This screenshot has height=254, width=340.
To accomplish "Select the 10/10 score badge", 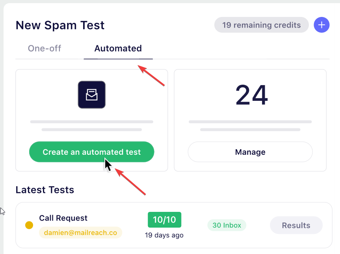I will coord(164,220).
